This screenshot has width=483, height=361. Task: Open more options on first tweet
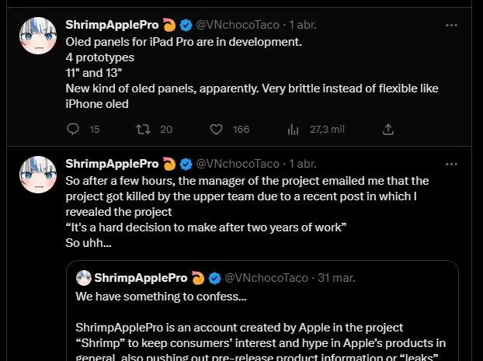click(451, 26)
